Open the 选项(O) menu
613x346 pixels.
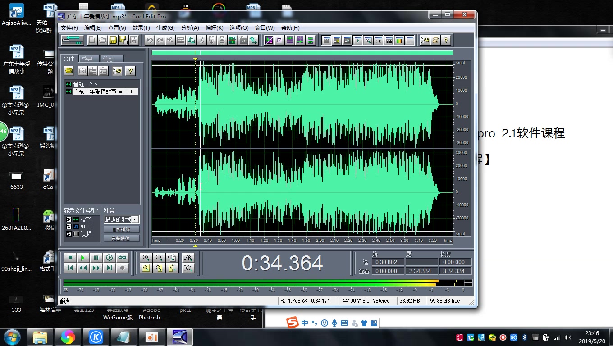(x=239, y=28)
